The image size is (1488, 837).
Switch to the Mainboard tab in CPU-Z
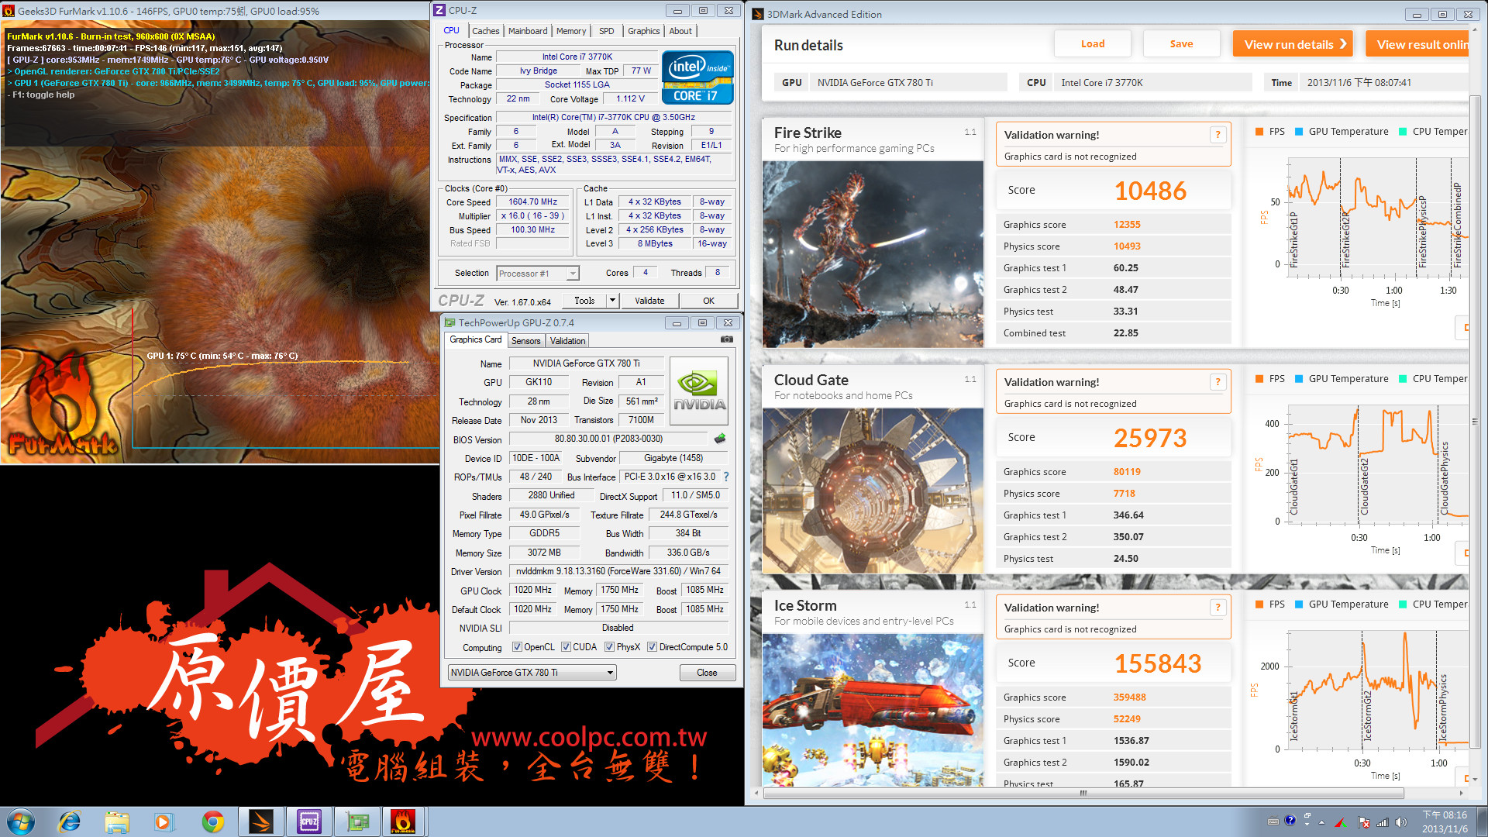(x=528, y=31)
